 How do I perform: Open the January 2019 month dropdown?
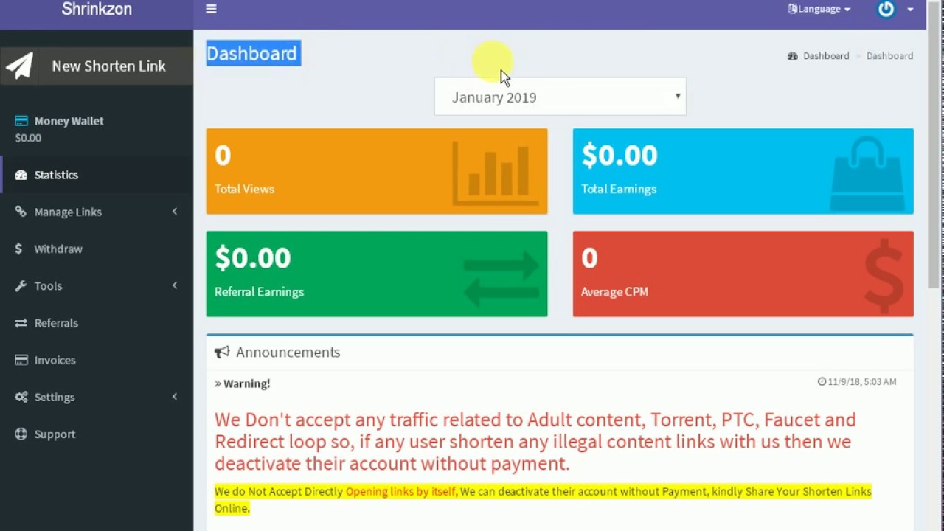[560, 97]
